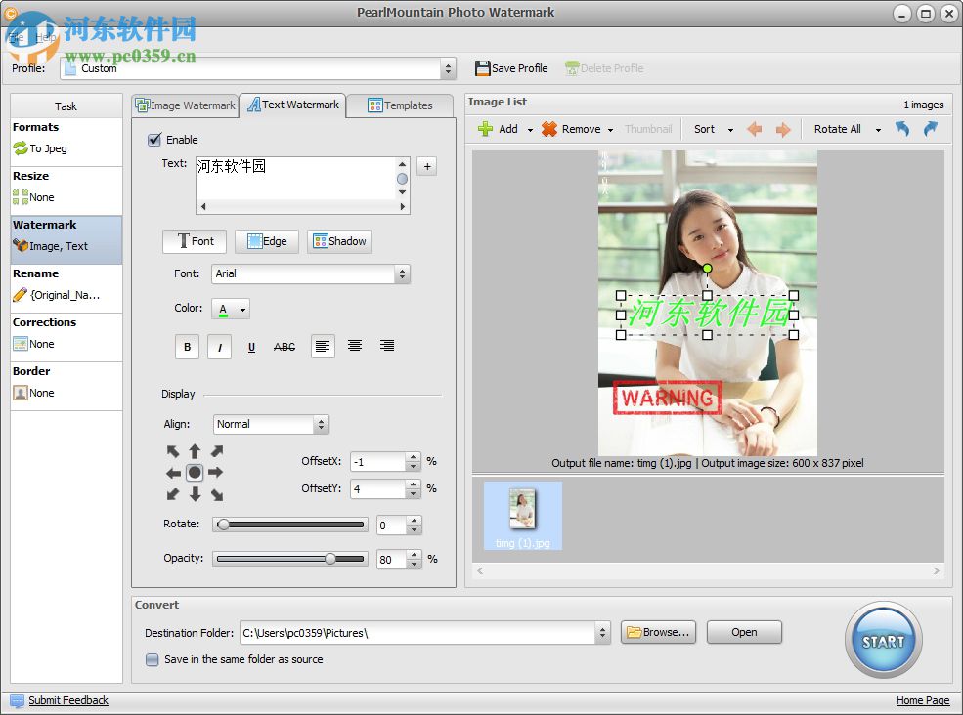Screen dimensions: 963x715
Task: Open the Font dropdown showing Arial
Action: (402, 274)
